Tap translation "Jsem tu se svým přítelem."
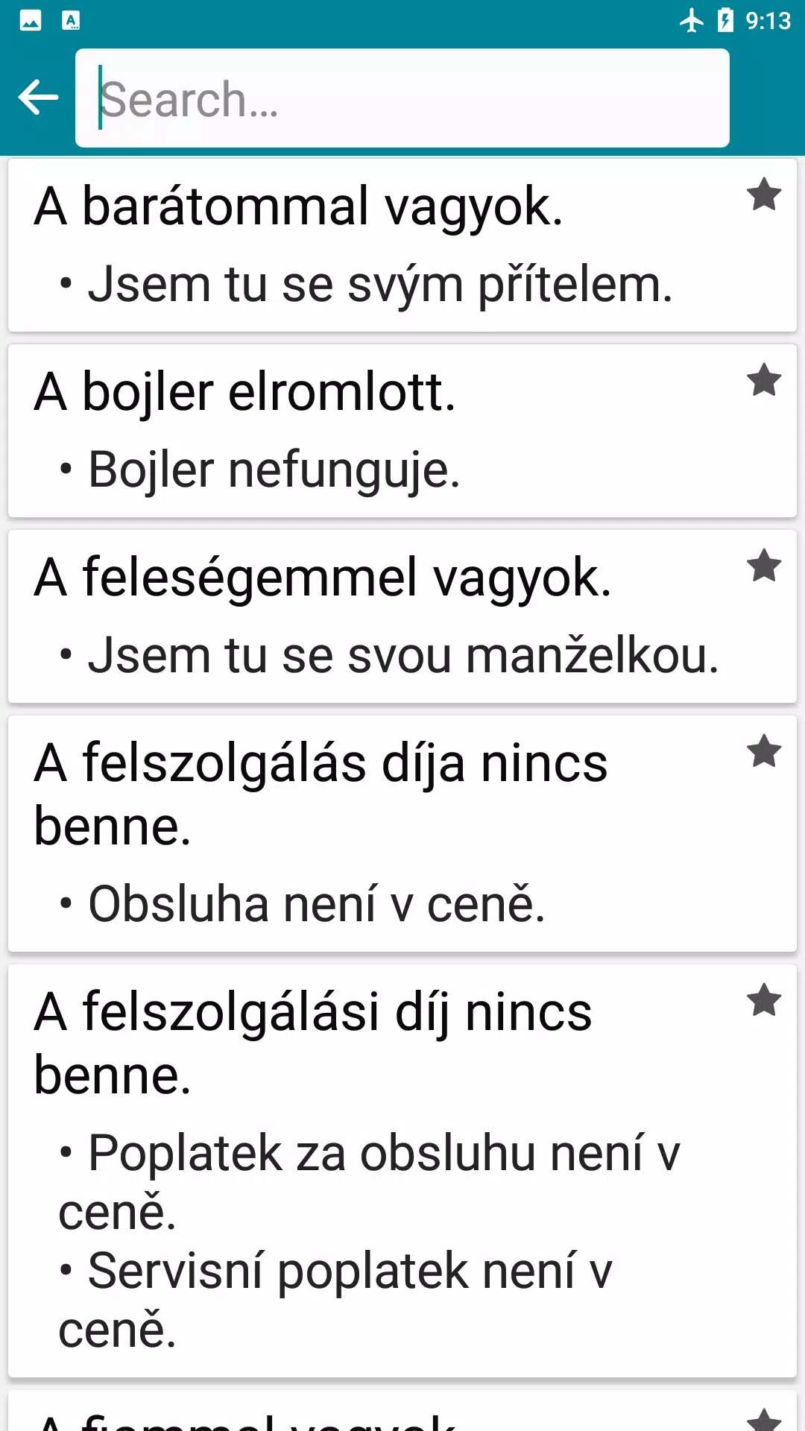805x1431 pixels. 380,285
